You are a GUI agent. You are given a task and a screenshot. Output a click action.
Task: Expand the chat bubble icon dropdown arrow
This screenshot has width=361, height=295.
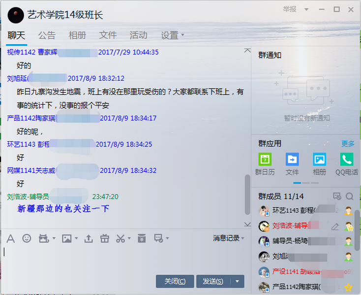tap(167, 238)
